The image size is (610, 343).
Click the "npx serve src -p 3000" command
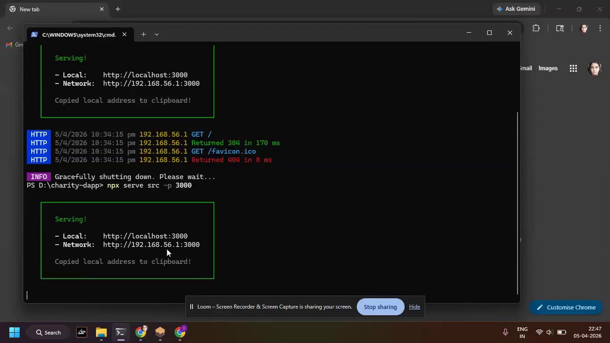pyautogui.click(x=149, y=185)
